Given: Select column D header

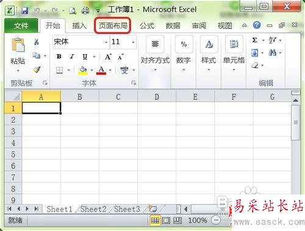Looking at the screenshot, I should (x=157, y=97).
